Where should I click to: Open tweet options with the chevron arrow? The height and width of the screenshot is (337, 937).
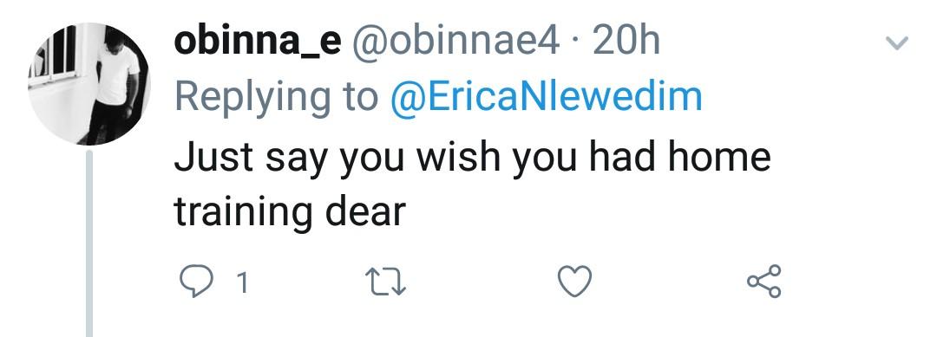coord(896,43)
